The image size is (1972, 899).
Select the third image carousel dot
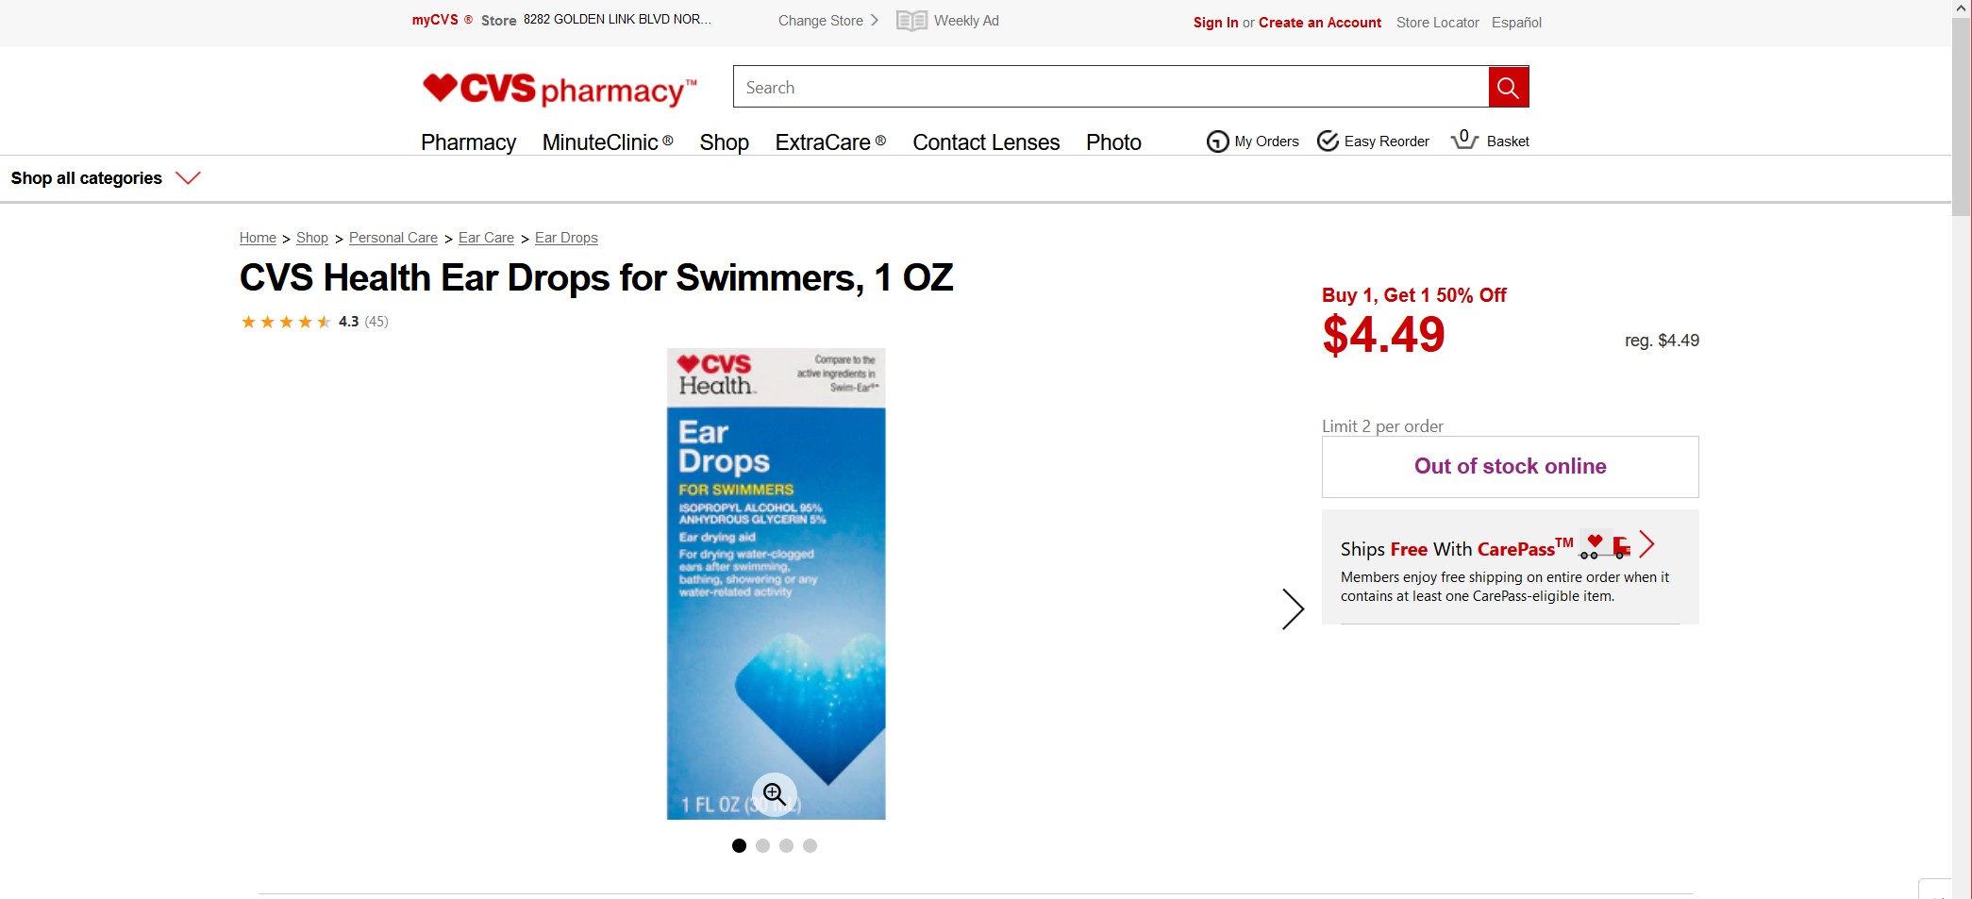(x=786, y=846)
